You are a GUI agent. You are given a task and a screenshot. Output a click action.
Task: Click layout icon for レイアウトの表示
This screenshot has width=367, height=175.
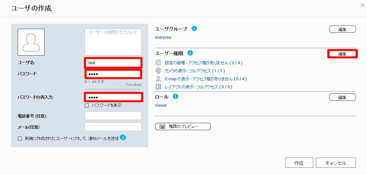tap(158, 87)
